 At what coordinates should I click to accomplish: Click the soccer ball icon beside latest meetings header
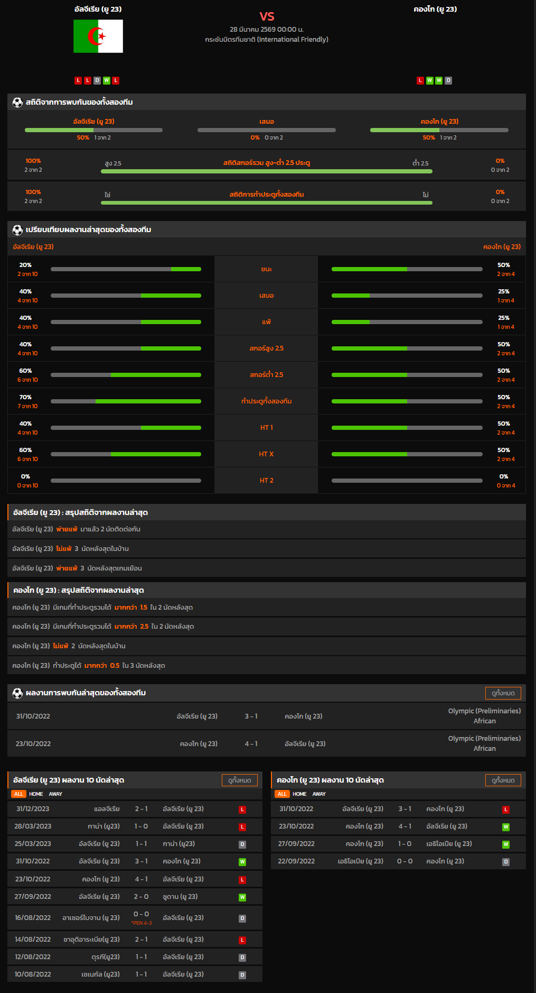point(17,693)
